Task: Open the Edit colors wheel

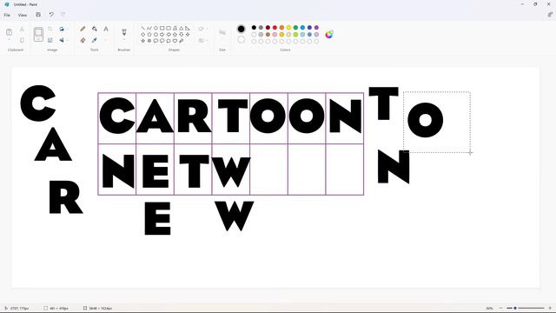Action: pos(329,35)
